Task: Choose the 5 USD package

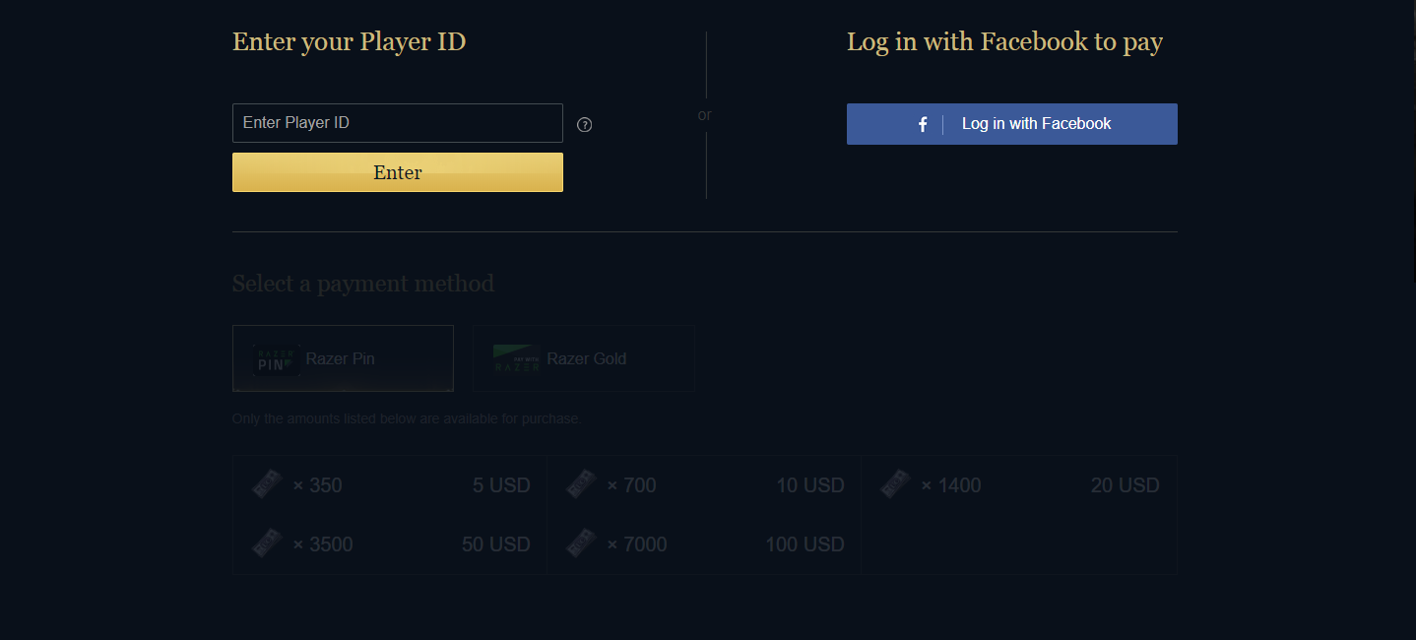Action: pos(390,484)
